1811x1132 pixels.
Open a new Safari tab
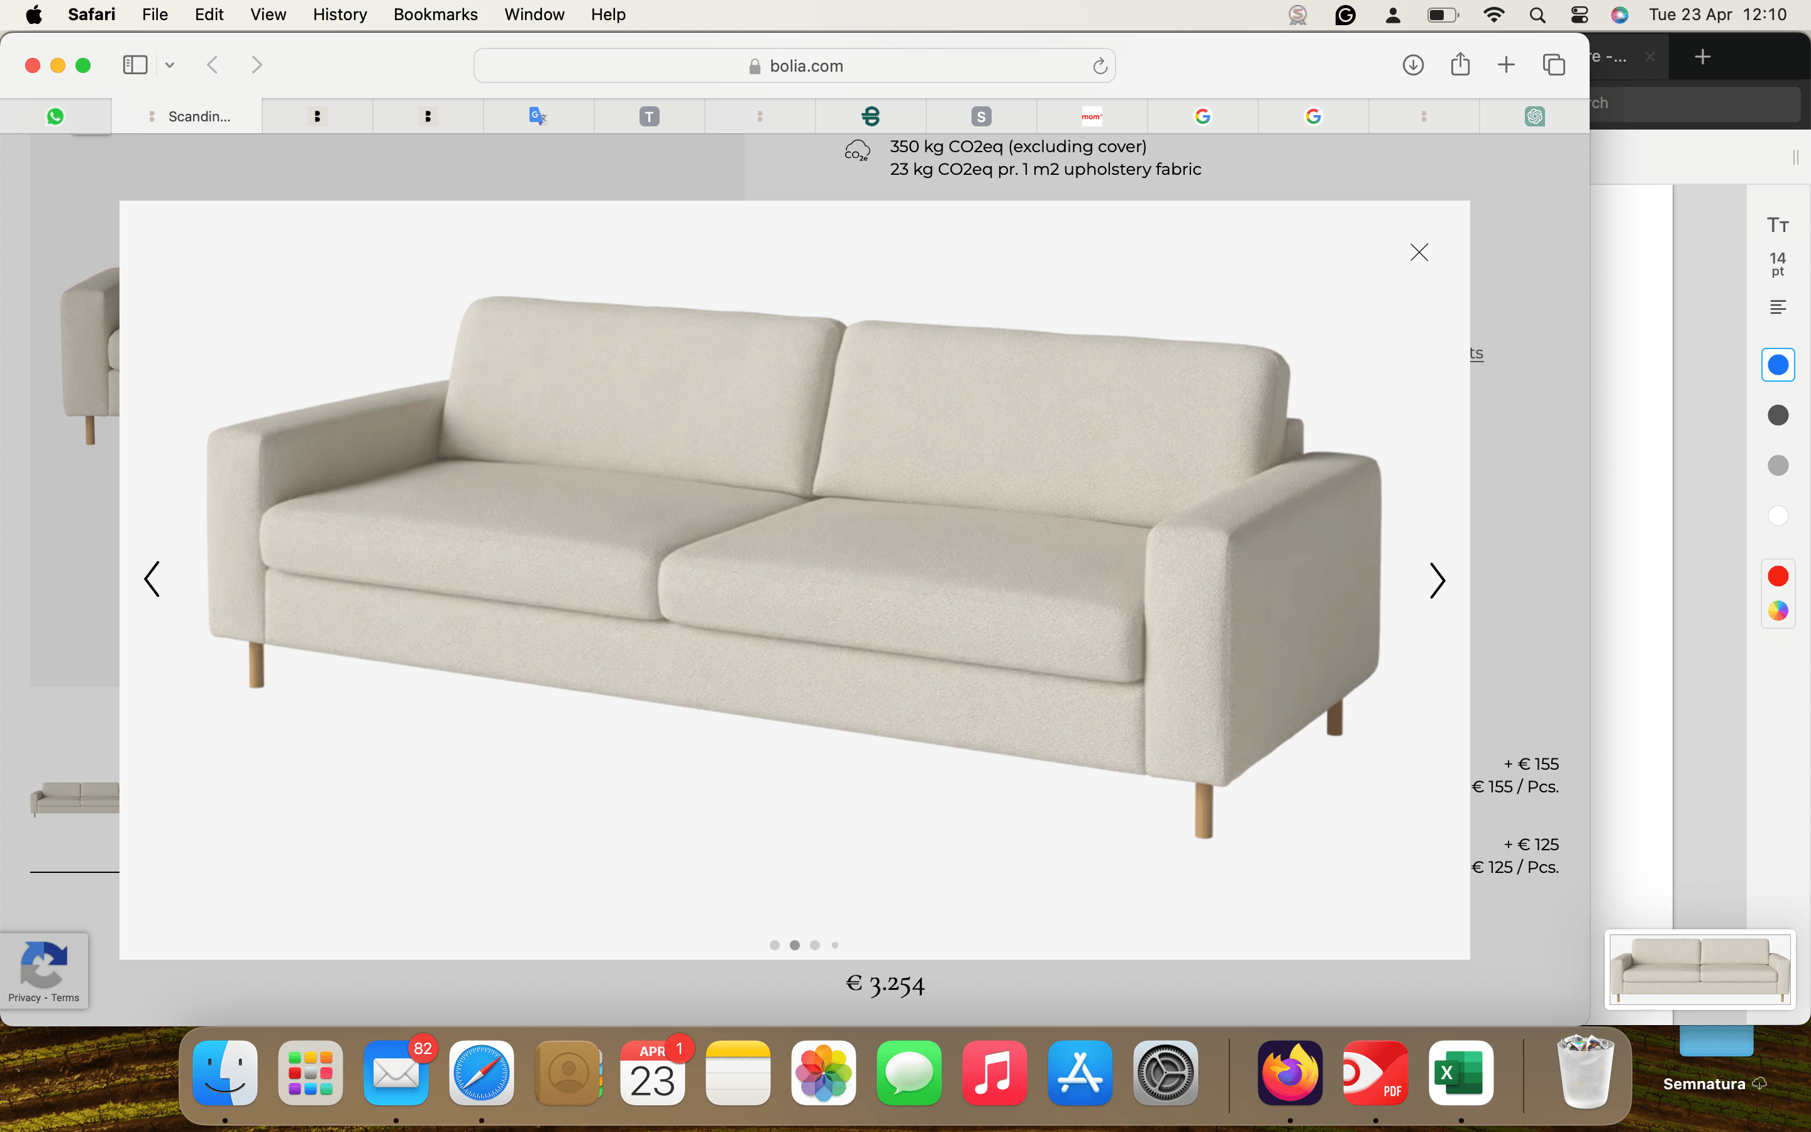(x=1505, y=65)
